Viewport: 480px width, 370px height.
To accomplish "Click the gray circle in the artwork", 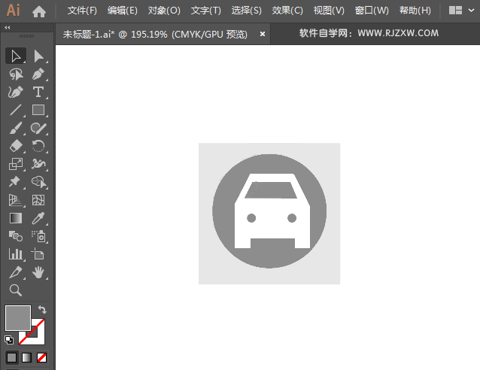I will pyautogui.click(x=224, y=211).
